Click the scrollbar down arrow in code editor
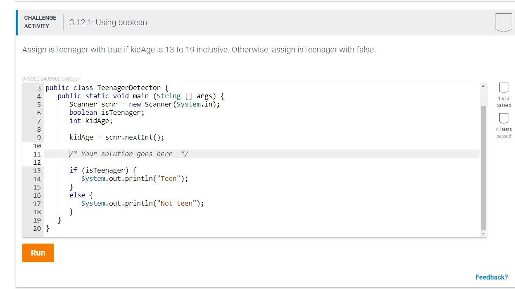 tap(483, 233)
